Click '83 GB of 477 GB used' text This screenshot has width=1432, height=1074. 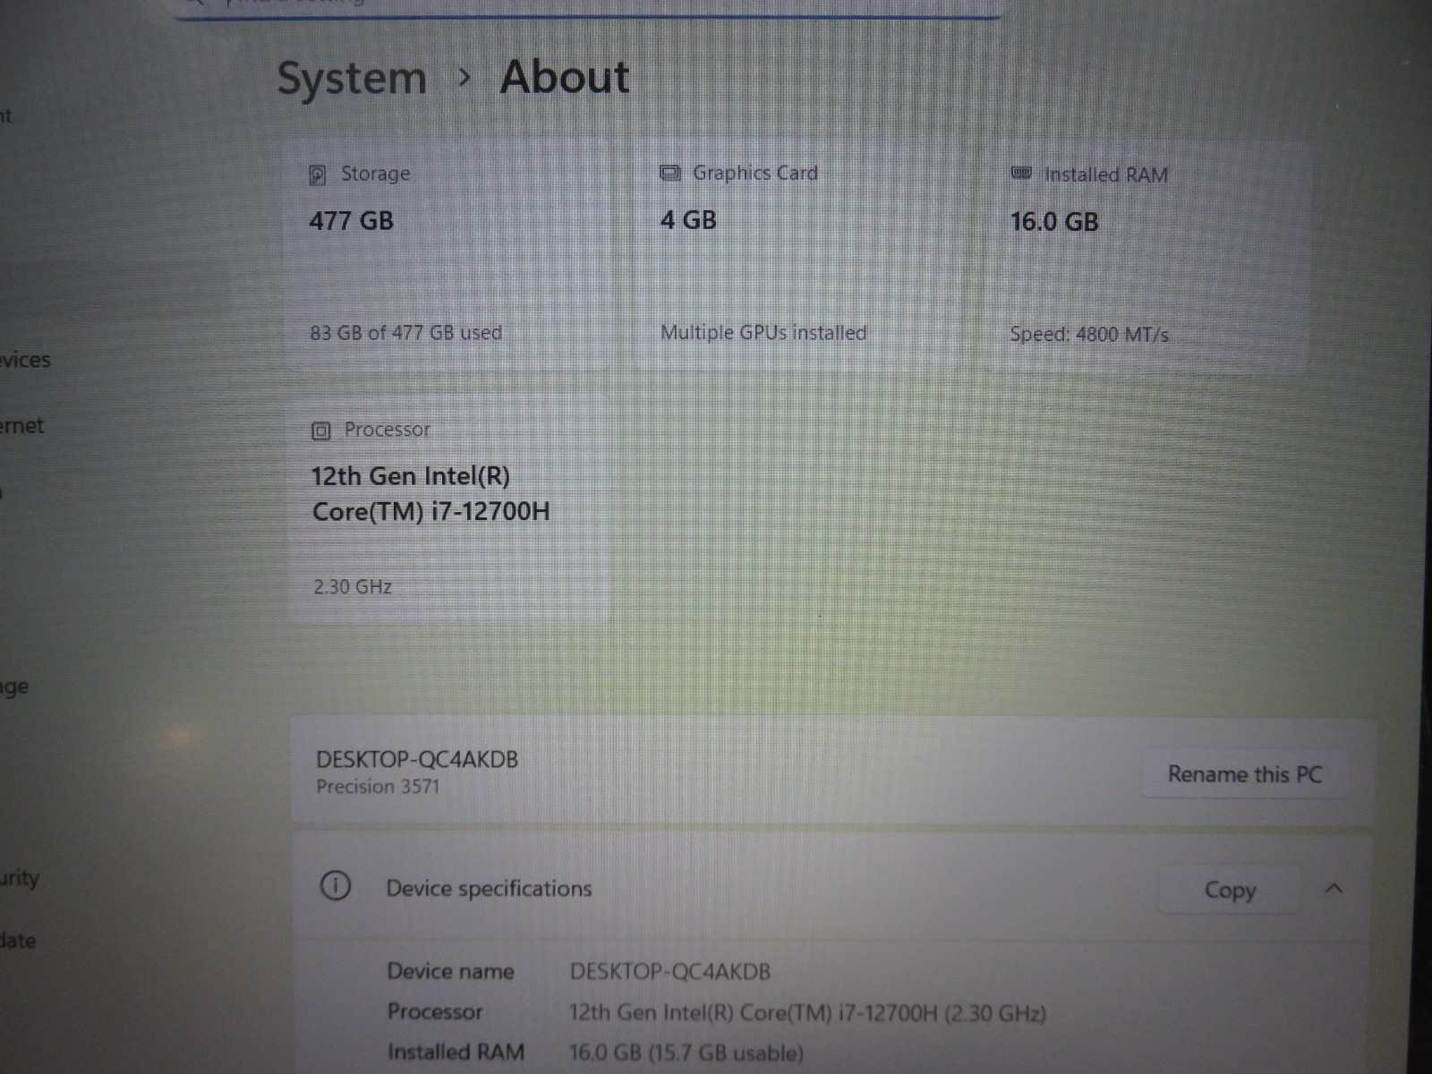pyautogui.click(x=405, y=333)
